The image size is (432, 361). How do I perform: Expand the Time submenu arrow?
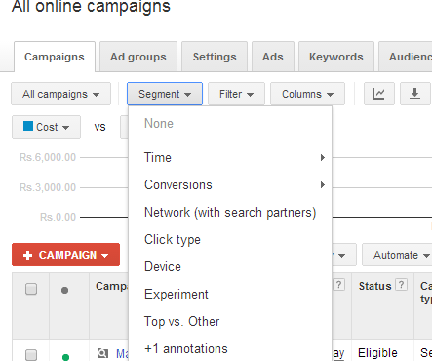pos(322,158)
